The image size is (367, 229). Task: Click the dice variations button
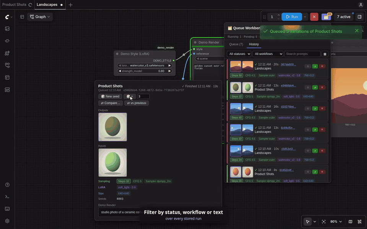click(130, 97)
